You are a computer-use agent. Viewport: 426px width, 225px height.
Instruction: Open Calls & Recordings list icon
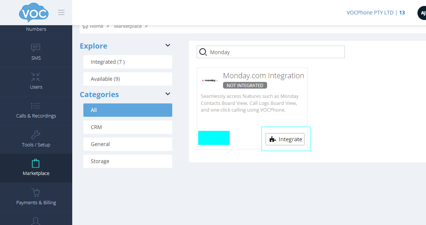[x=36, y=106]
